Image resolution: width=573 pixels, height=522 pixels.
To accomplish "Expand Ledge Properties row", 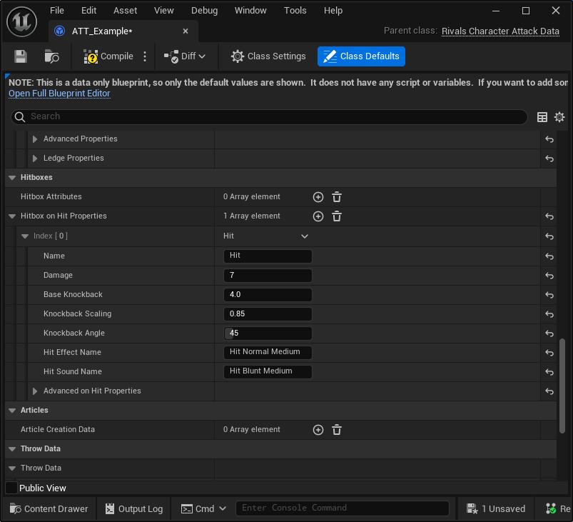I will click(35, 159).
